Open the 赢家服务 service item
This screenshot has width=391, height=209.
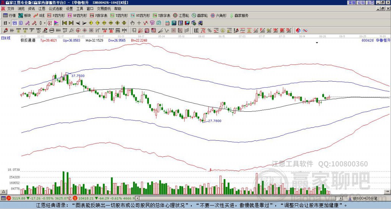pos(239,15)
